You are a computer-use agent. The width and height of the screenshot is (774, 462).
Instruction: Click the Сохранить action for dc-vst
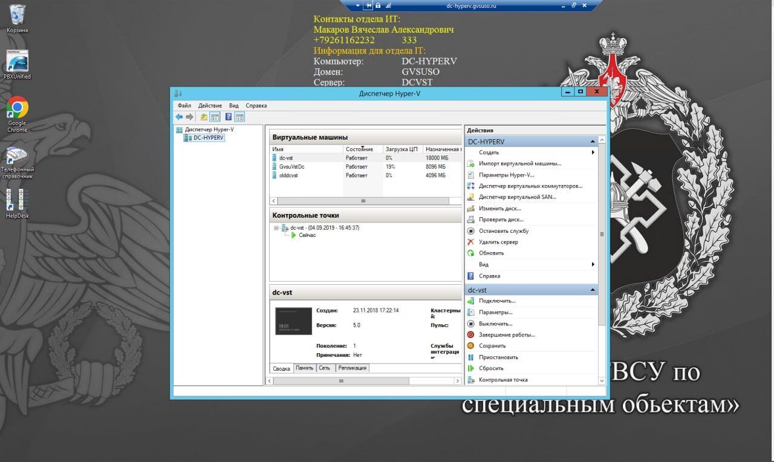point(492,346)
